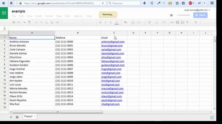Viewport: 222px width, 124px height.
Task: Select row 10 header
Action: pyautogui.click(x=5, y=72)
